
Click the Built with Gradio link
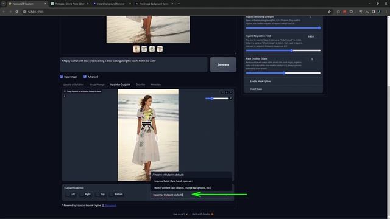click(x=202, y=214)
